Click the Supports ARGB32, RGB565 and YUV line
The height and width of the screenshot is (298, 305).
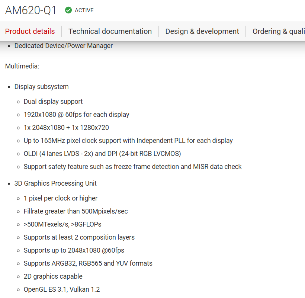[88, 263]
